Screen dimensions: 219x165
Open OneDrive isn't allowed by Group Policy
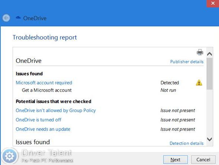click(56, 111)
